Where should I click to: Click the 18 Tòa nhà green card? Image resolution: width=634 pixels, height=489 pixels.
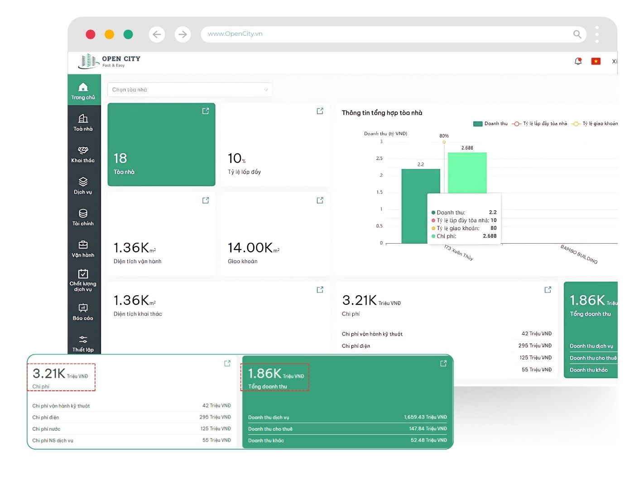point(161,144)
